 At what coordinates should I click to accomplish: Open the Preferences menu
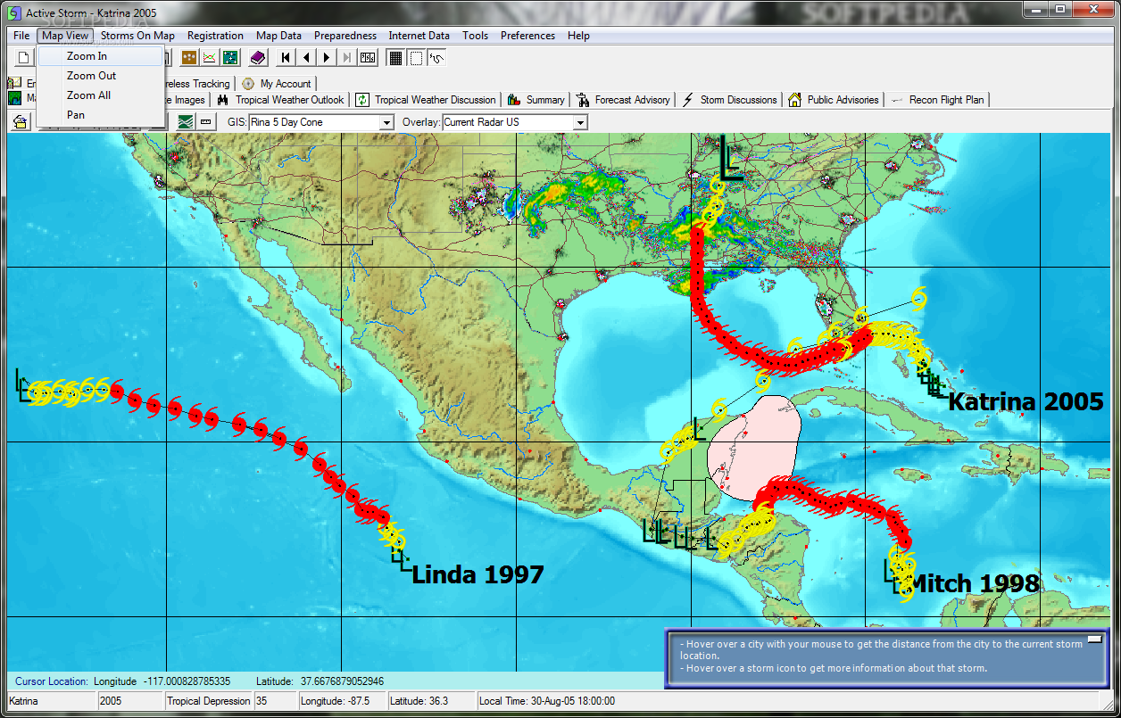click(527, 36)
